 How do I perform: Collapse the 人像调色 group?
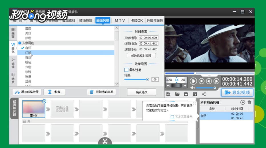[x=20, y=43]
